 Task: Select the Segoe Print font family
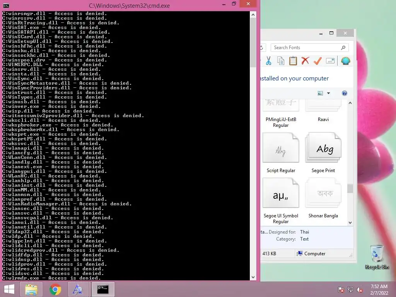(323, 153)
